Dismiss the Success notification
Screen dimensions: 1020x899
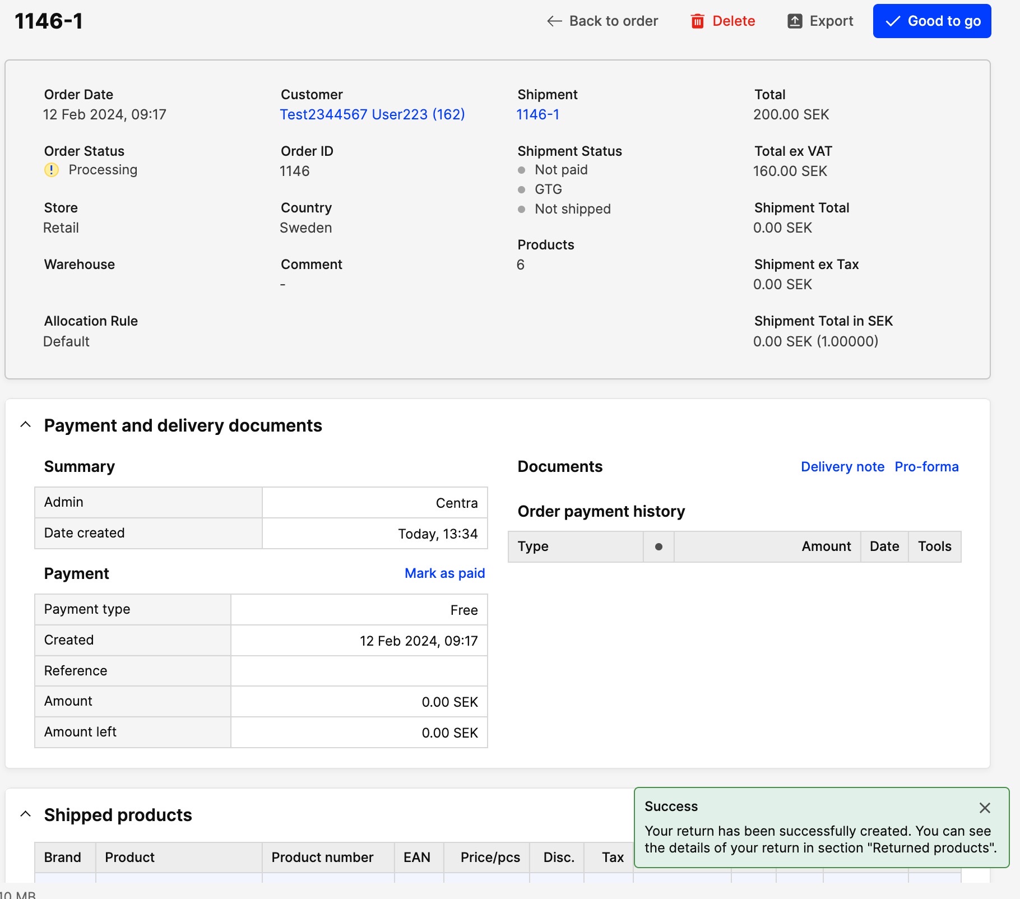coord(984,808)
